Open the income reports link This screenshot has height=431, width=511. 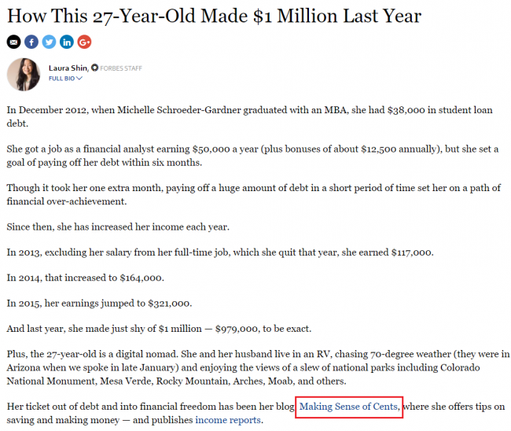pyautogui.click(x=228, y=420)
